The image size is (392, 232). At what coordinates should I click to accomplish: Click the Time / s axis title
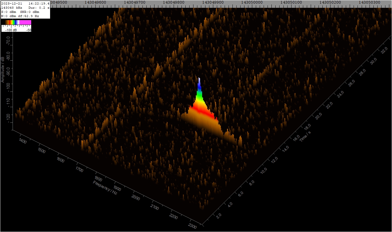point(305,136)
